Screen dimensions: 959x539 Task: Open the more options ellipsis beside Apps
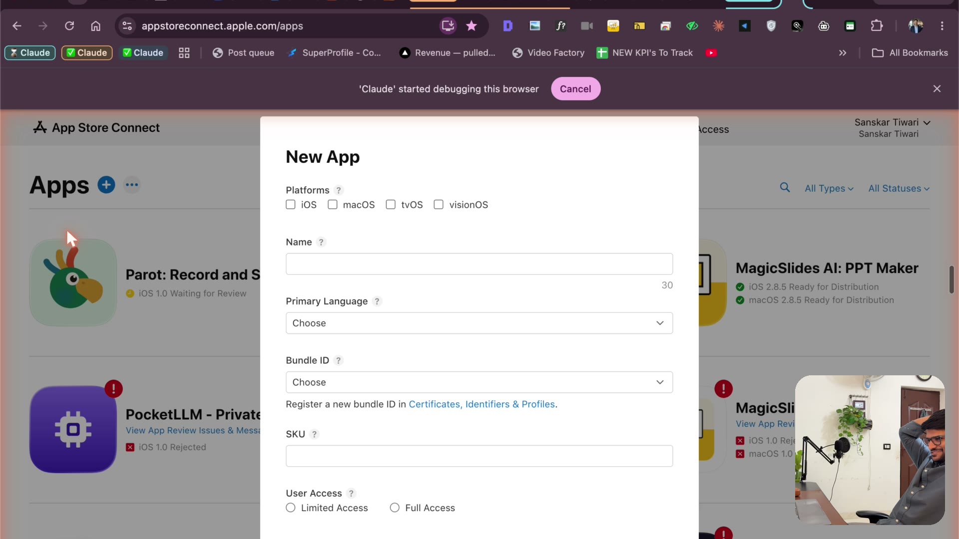point(132,185)
